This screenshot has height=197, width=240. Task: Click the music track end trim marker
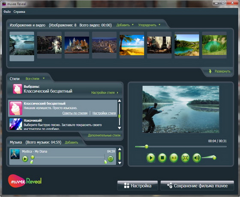click(105, 162)
